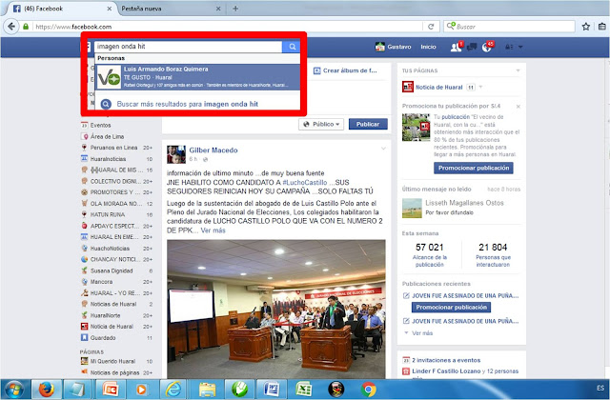Screen dimensions: 610x400
Task: Open post options chevron on Gilber Macedo post
Action: click(383, 149)
